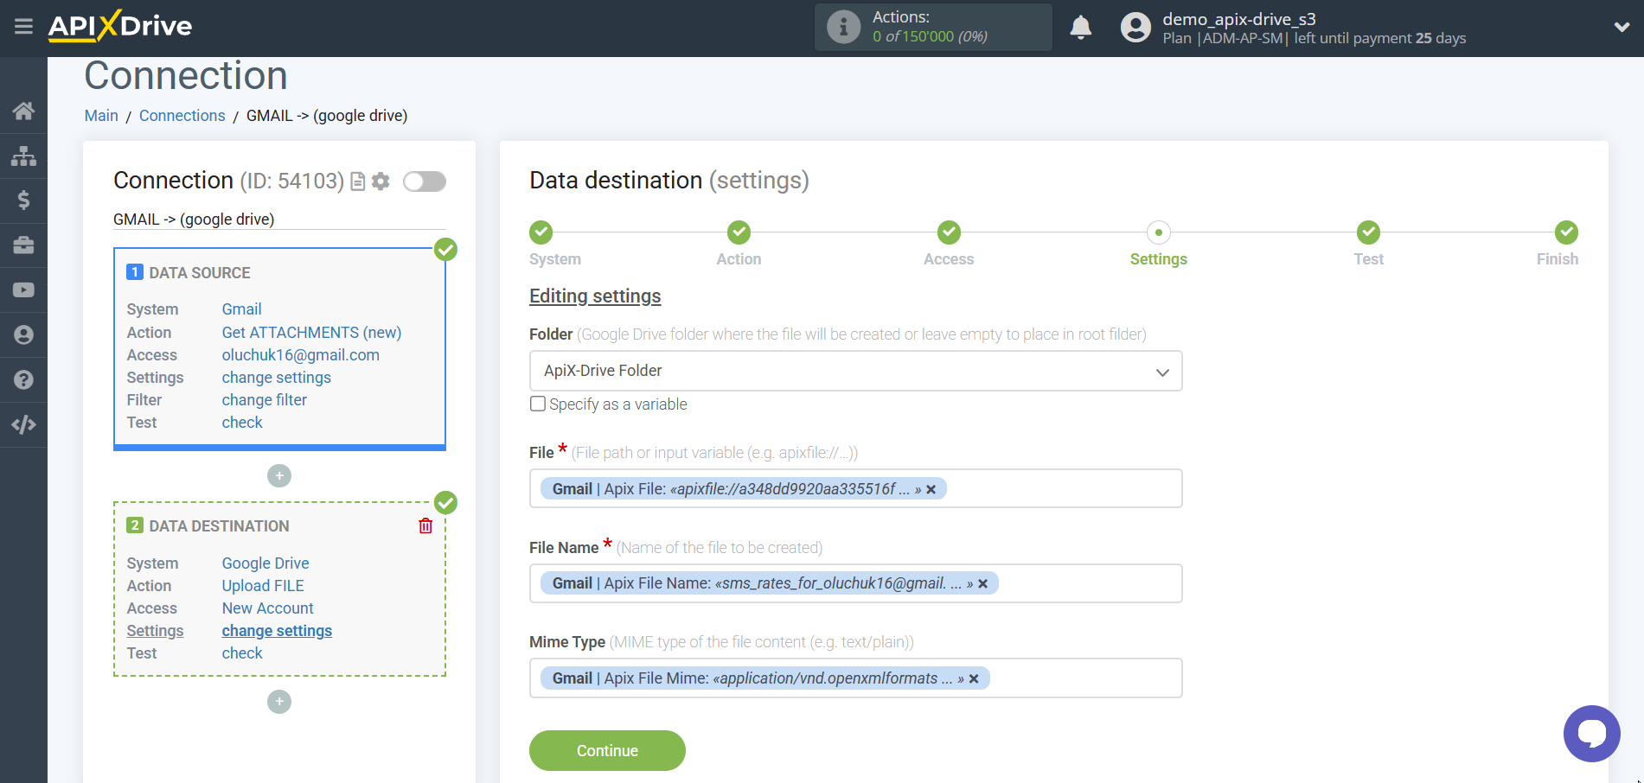Click the connection copy document icon
The height and width of the screenshot is (783, 1644).
[357, 181]
